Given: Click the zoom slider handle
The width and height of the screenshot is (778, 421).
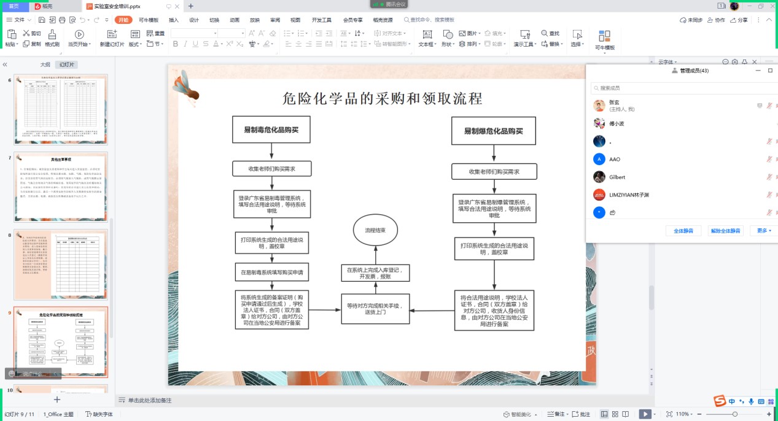Looking at the screenshot, I should pos(734,414).
